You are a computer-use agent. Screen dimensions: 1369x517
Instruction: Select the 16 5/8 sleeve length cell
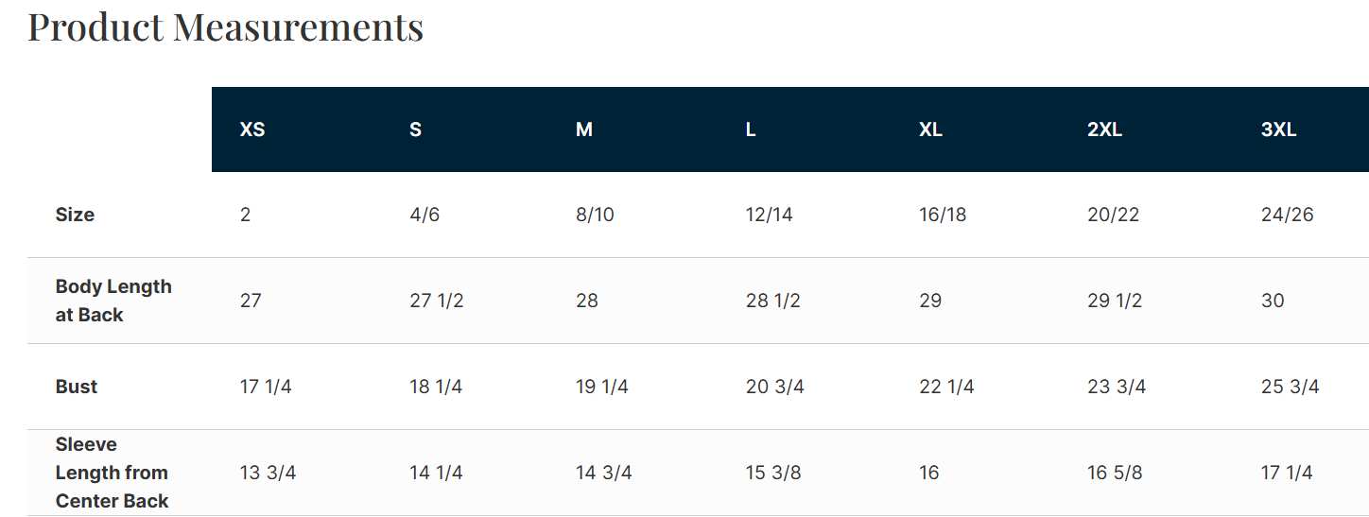(x=1115, y=473)
